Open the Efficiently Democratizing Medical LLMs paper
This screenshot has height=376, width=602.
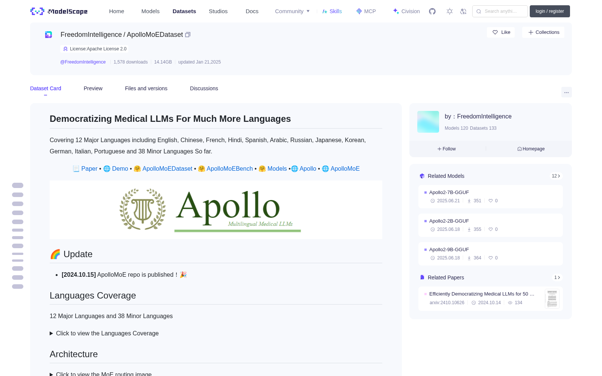(482, 294)
